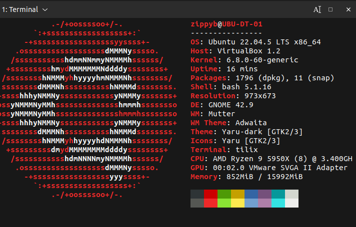The image size is (356, 227).
Task: Click the mustard yellow color block, top row
Action: (x=237, y=194)
